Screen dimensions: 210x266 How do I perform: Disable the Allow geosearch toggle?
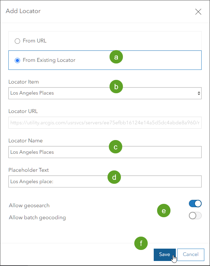click(195, 204)
